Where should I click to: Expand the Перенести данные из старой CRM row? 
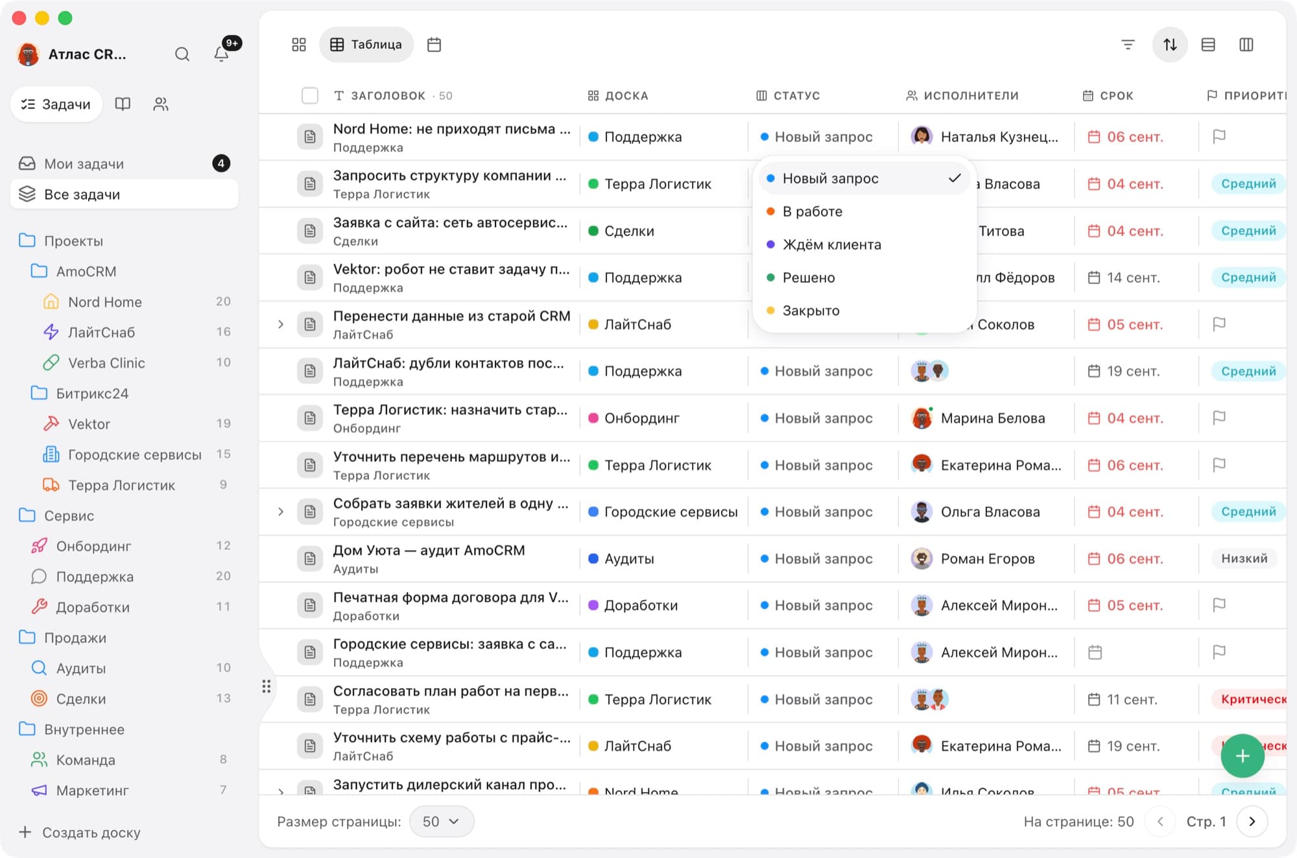point(281,324)
